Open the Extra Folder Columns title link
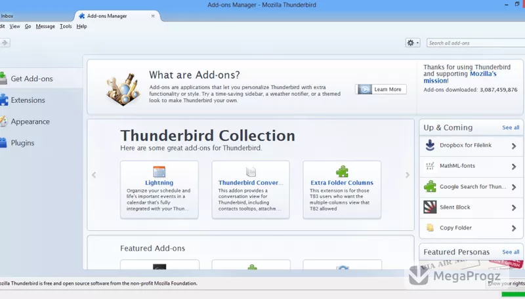The height and width of the screenshot is (299, 525). [x=342, y=183]
